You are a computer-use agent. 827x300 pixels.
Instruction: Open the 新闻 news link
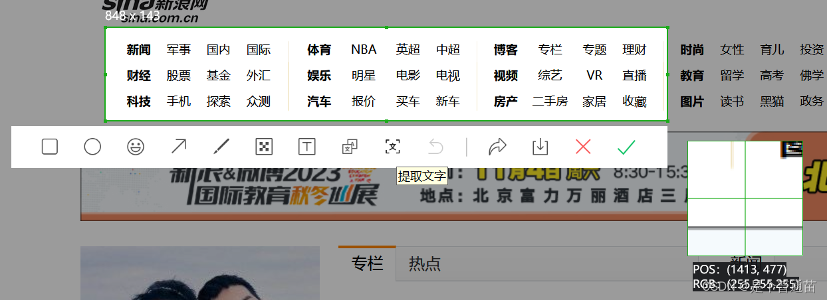coord(139,50)
